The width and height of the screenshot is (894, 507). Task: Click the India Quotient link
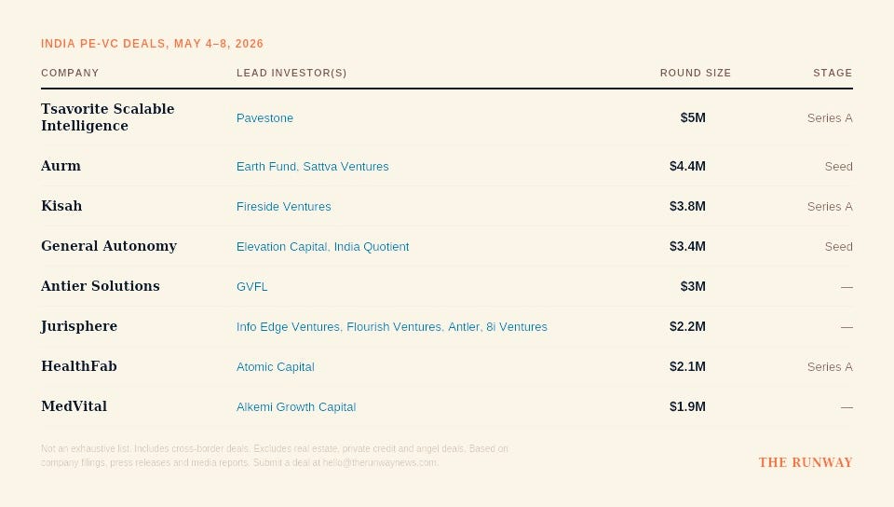coord(372,246)
